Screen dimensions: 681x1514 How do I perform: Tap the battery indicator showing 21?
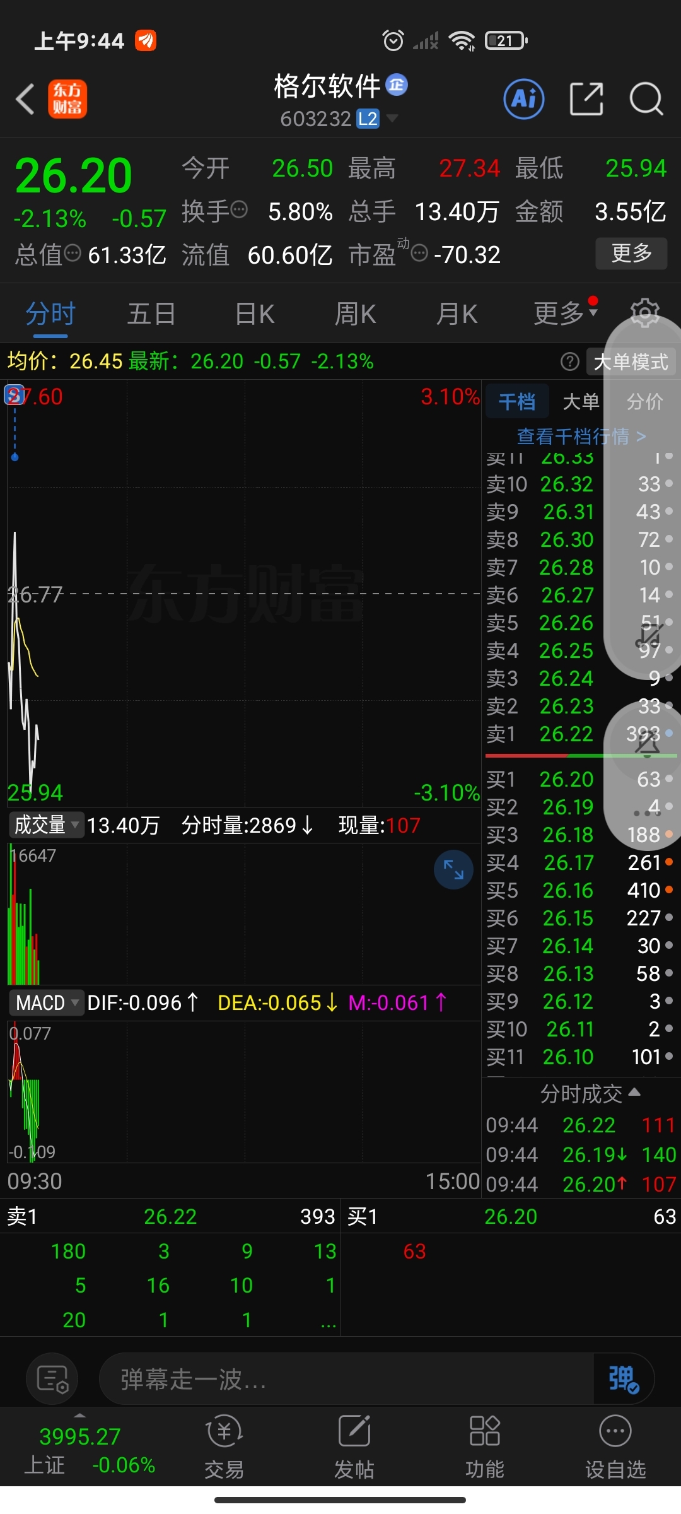click(x=506, y=41)
